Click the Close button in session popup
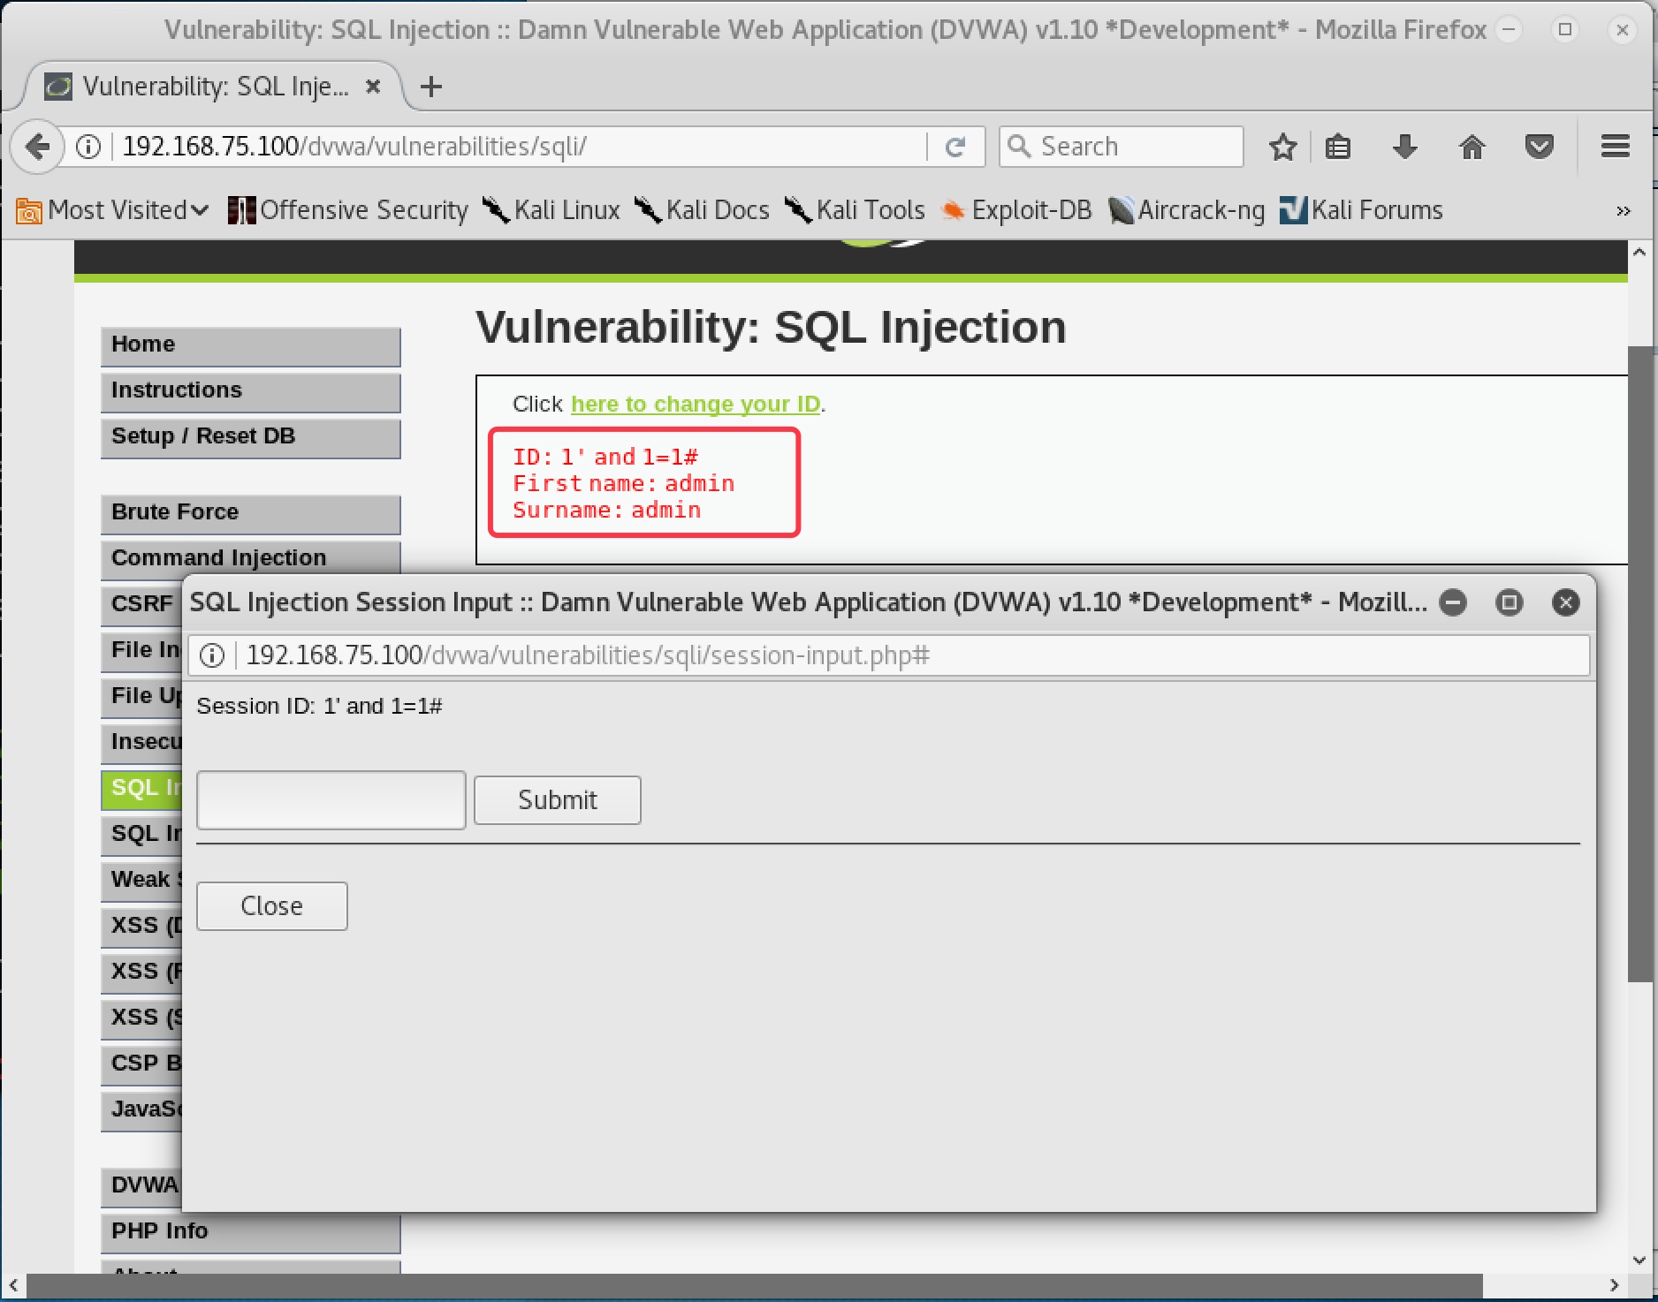 (272, 906)
